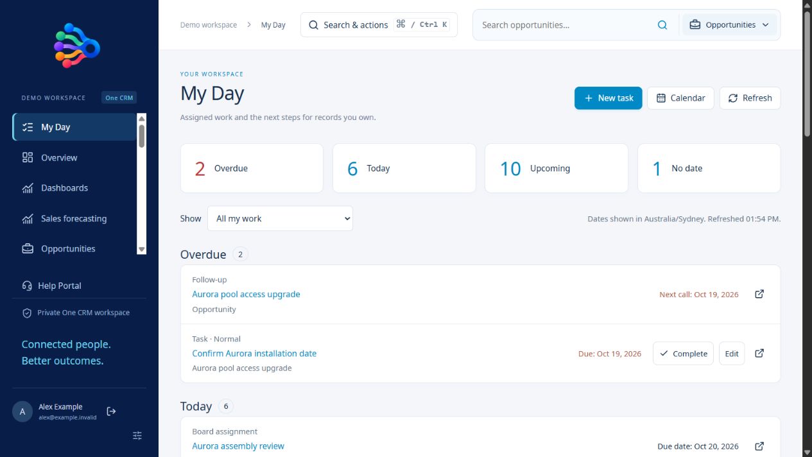
Task: Open Search & actions command palette
Action: [379, 25]
